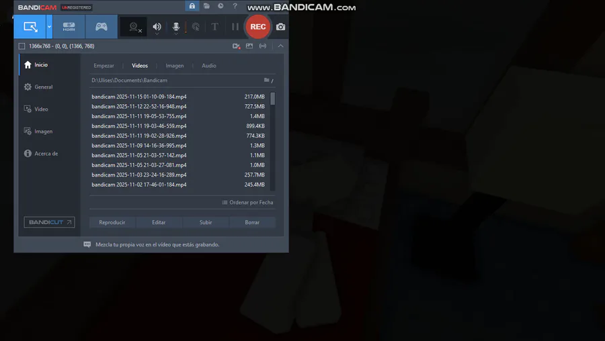Click the Pause recording icon
Viewport: 605px width, 341px height.
pyautogui.click(x=235, y=27)
